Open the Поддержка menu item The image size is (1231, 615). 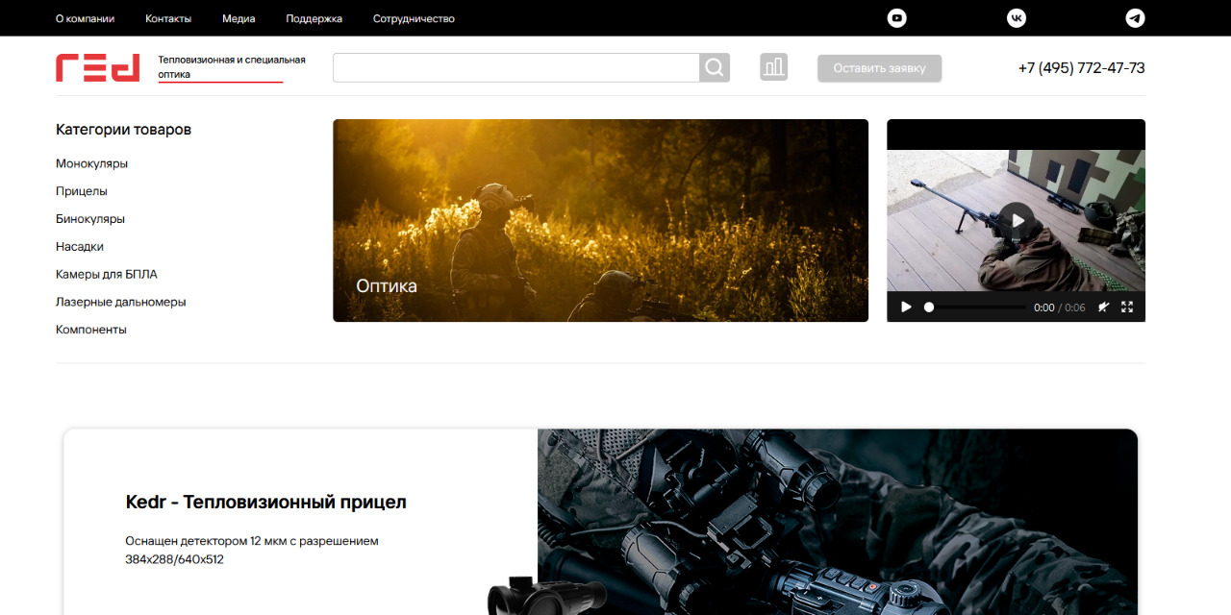tap(314, 18)
